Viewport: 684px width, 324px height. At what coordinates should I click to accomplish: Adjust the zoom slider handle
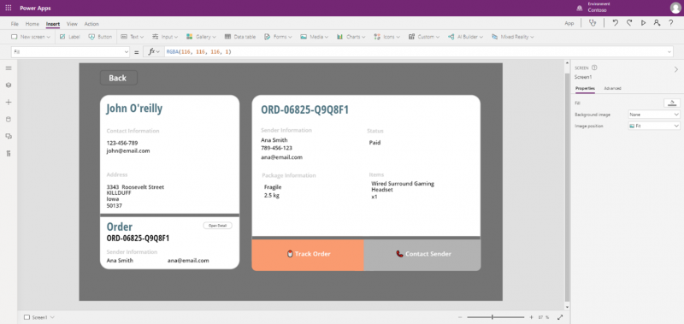(492, 317)
